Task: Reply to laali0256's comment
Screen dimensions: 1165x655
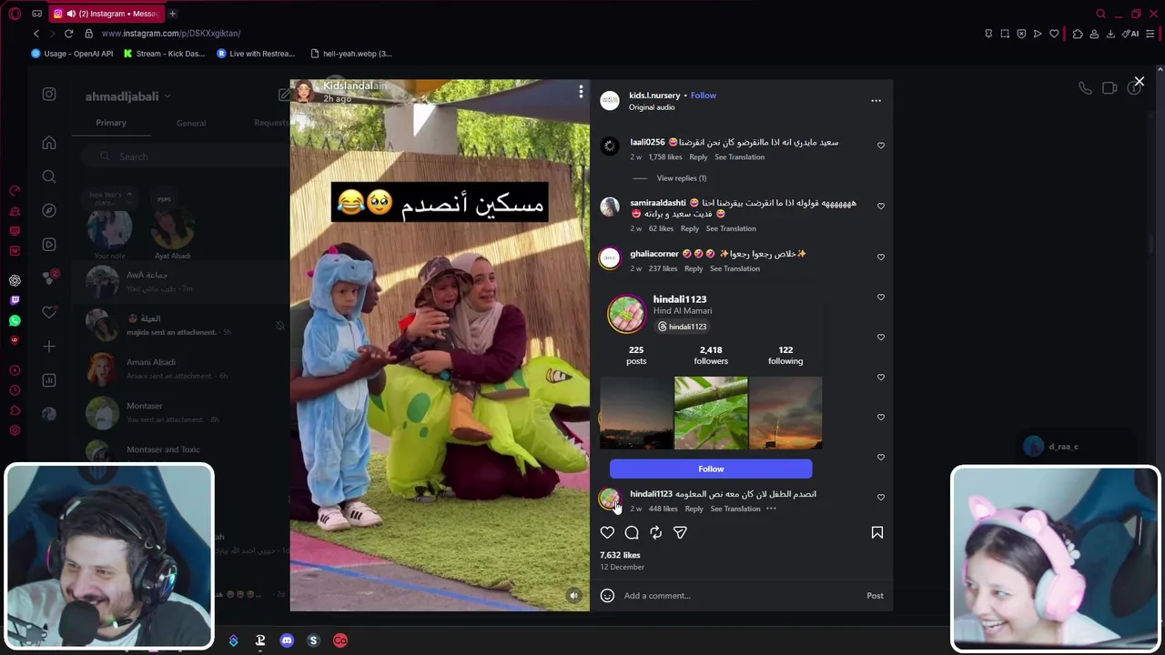Action: [698, 157]
